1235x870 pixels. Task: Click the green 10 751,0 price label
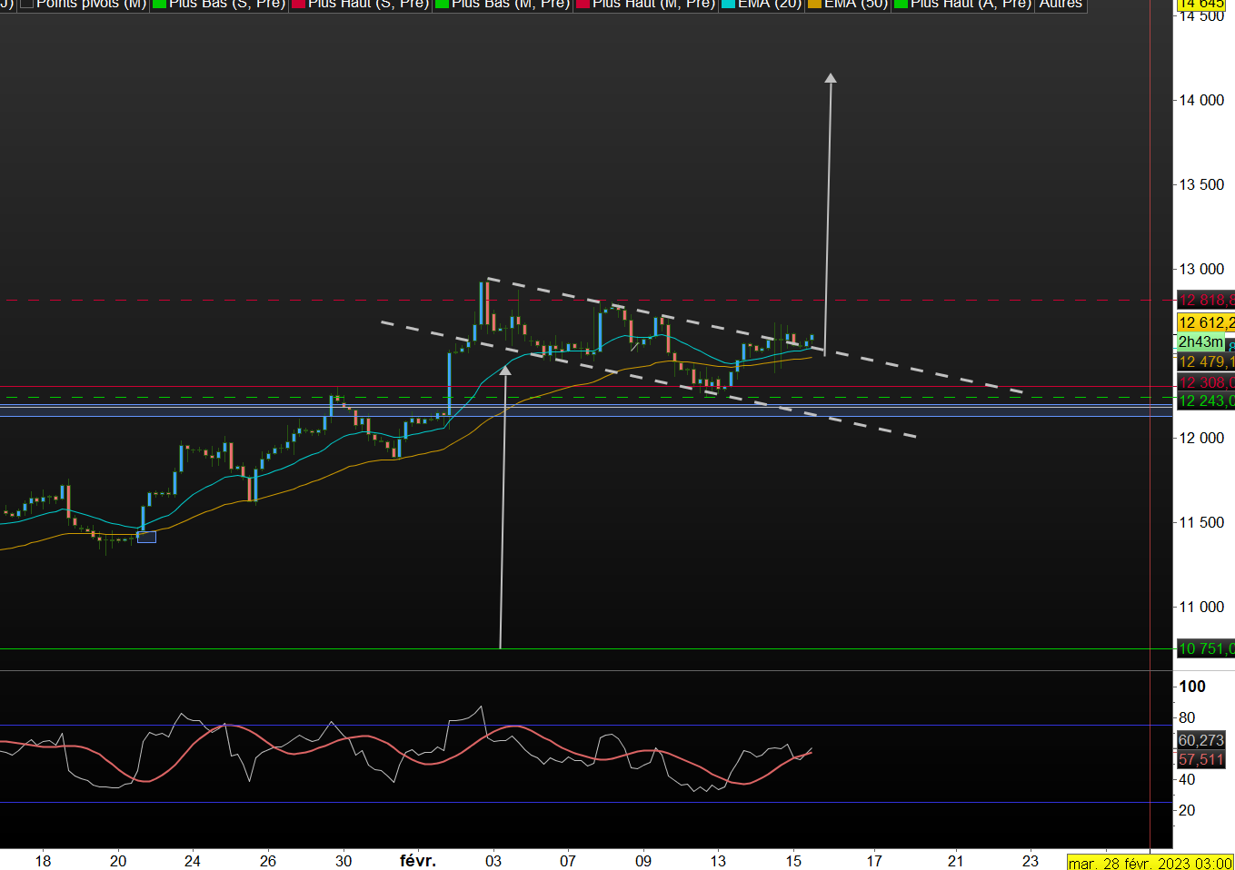1205,648
